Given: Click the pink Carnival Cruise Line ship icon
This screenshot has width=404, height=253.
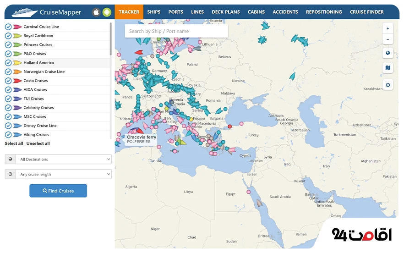Looking at the screenshot, I should click(x=17, y=27).
